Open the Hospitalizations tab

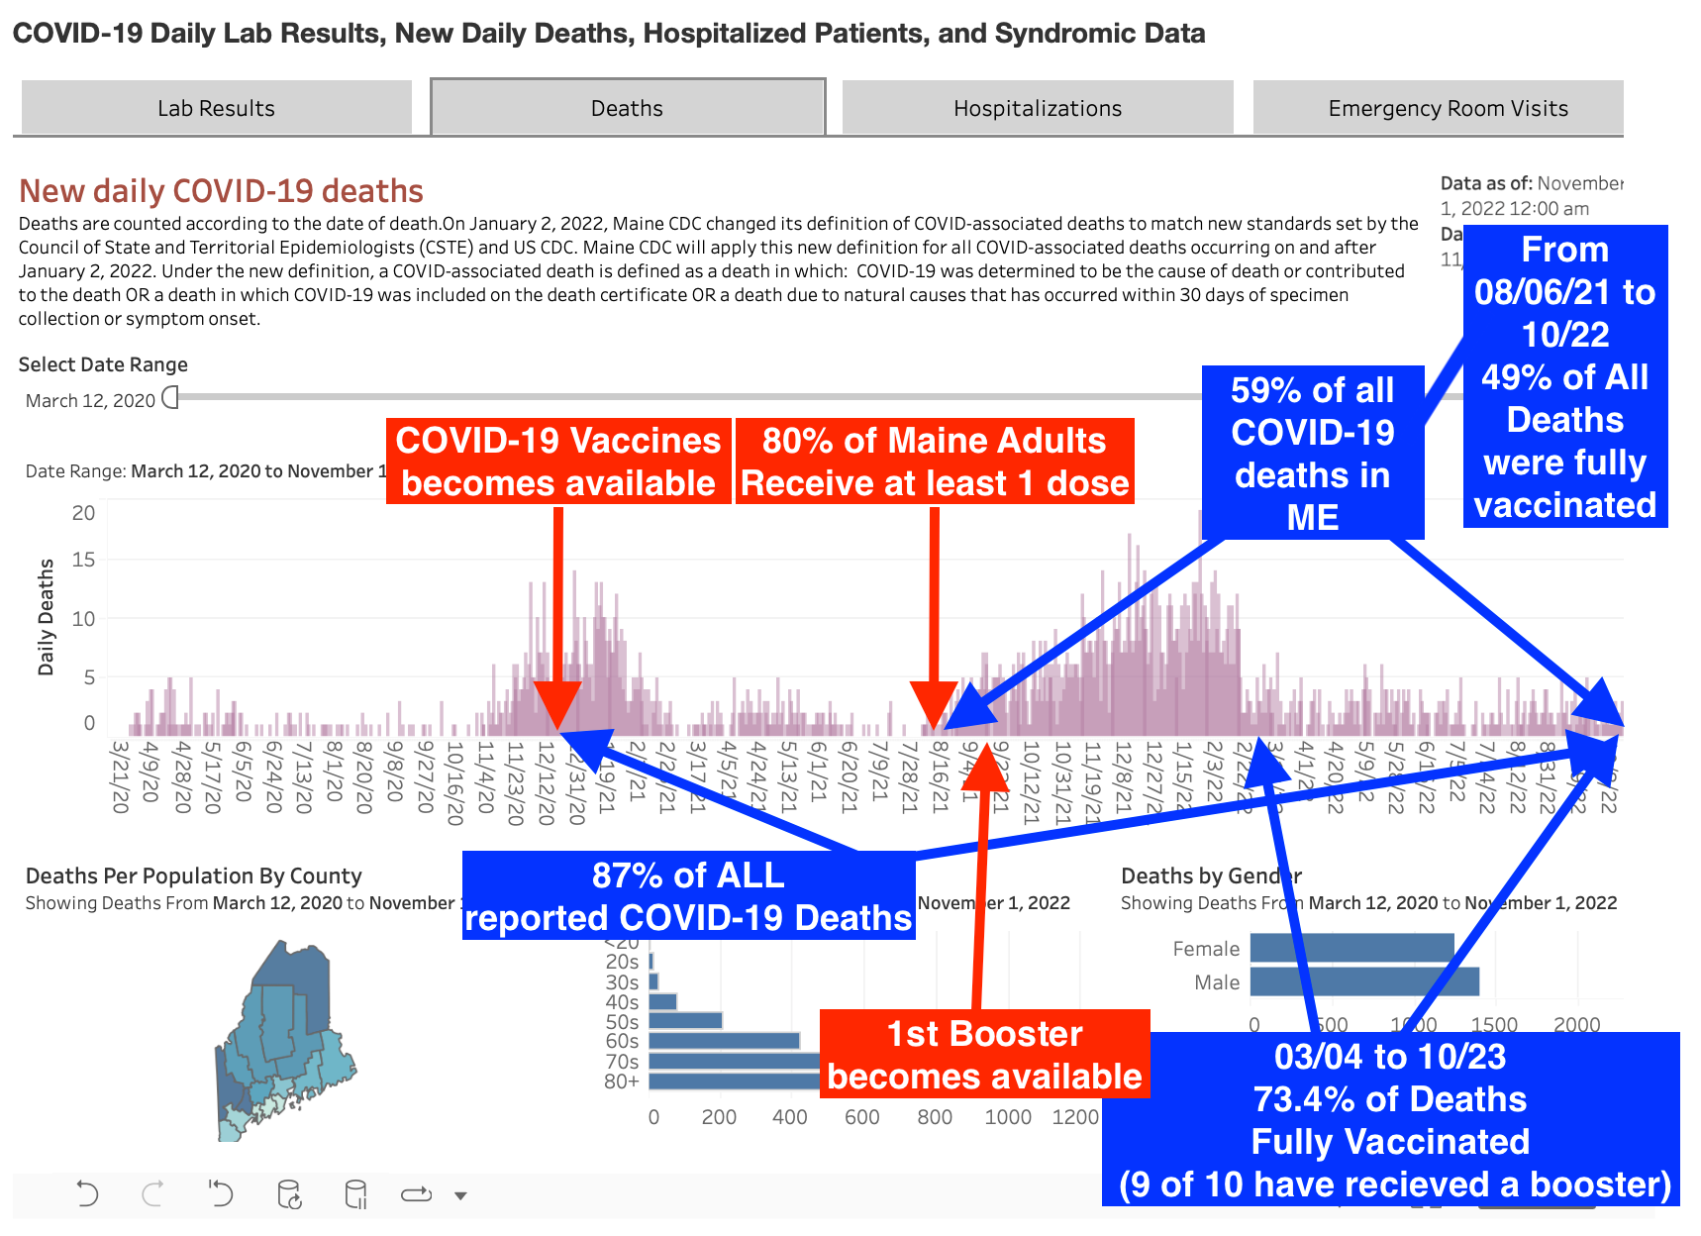pyautogui.click(x=1038, y=108)
